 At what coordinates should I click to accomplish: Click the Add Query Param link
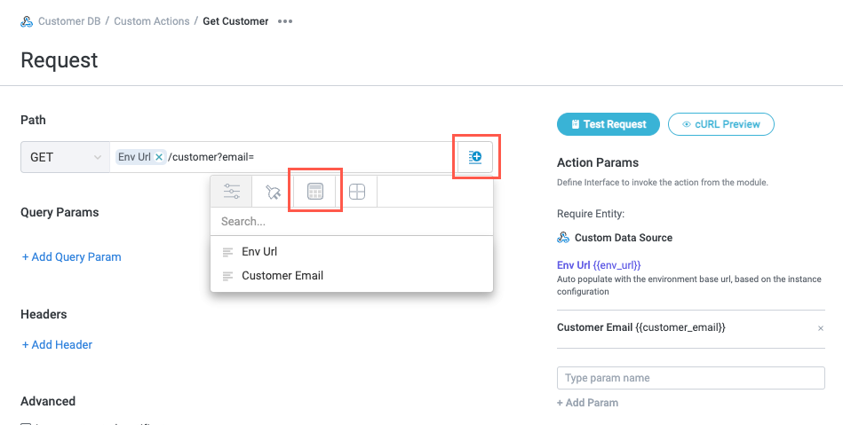pyautogui.click(x=72, y=257)
